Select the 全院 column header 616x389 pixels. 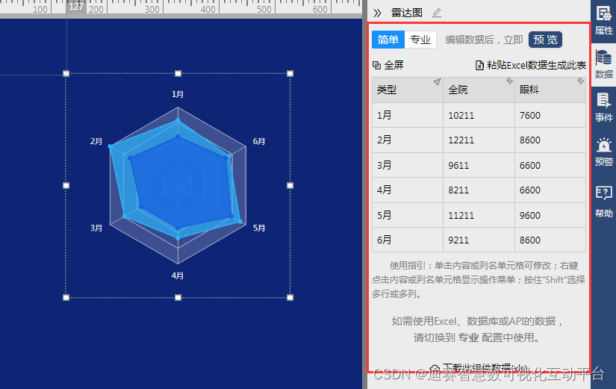(x=479, y=90)
